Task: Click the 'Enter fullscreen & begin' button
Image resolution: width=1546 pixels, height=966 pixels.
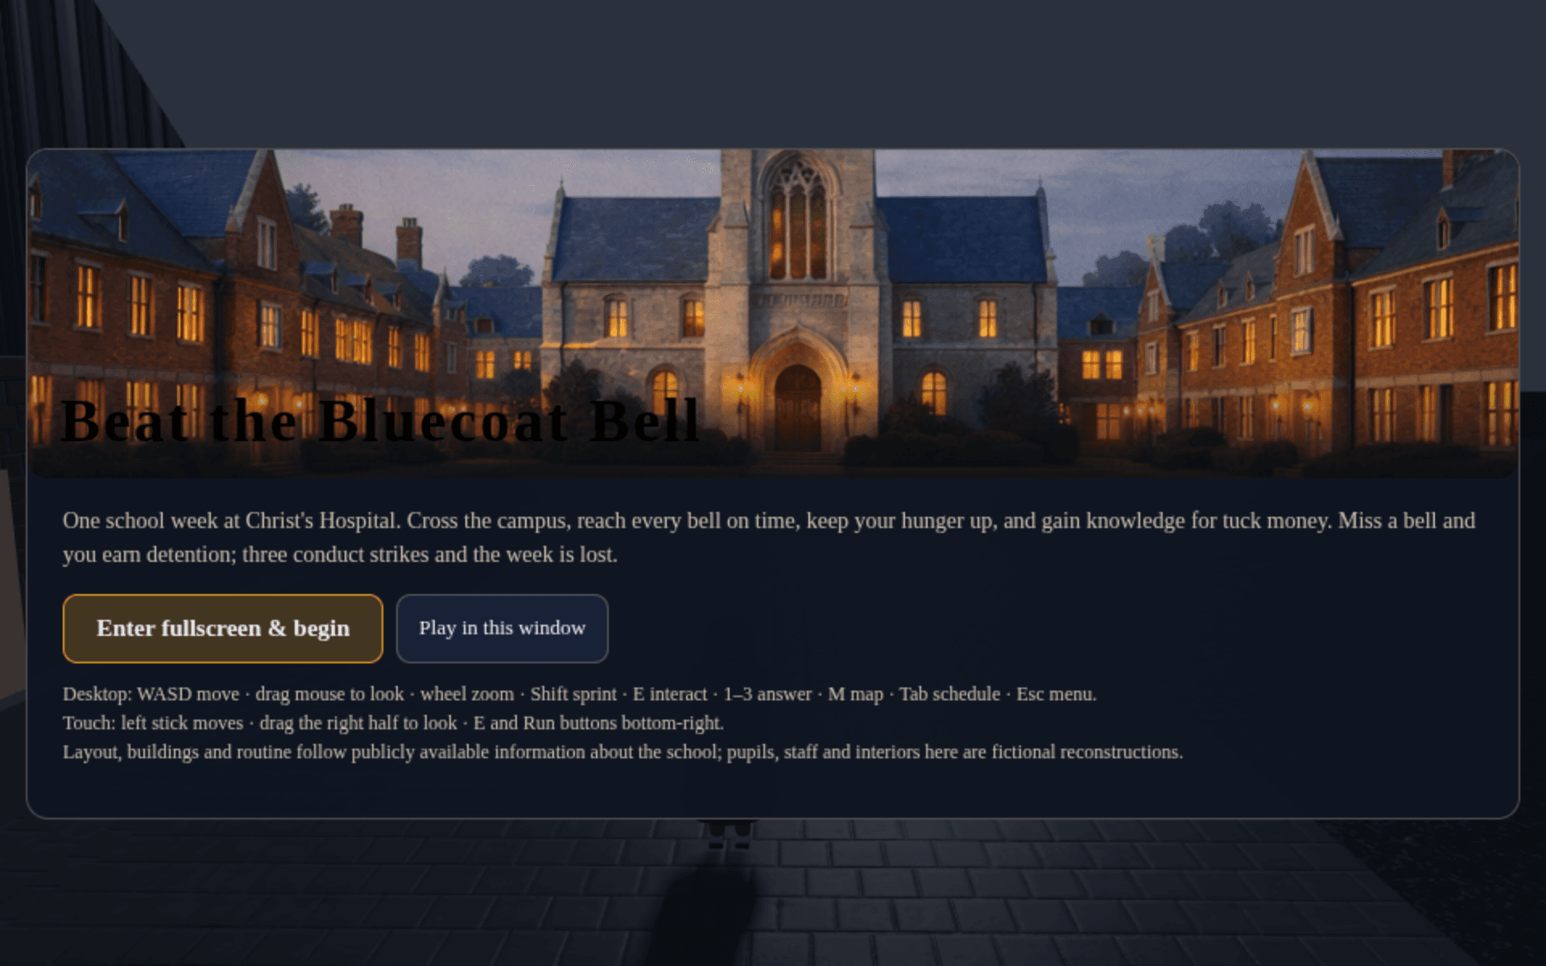Action: (x=222, y=629)
